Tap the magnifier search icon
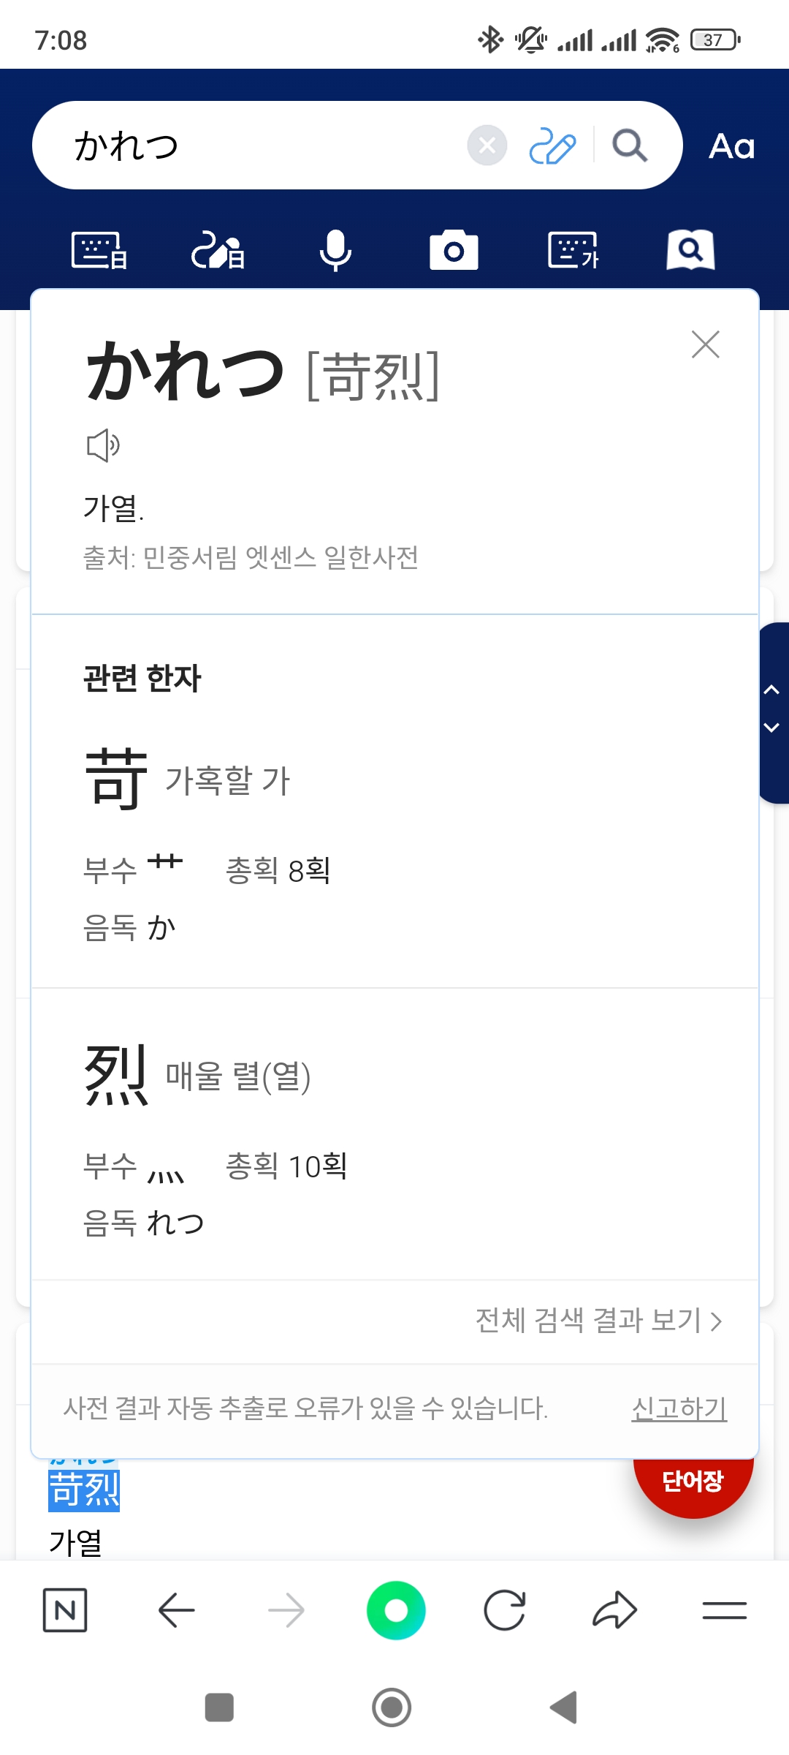The height and width of the screenshot is (1755, 789). [630, 146]
